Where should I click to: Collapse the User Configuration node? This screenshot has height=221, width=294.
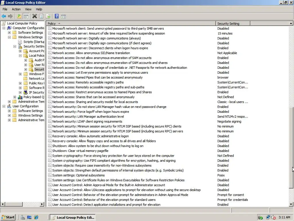coord(4,106)
